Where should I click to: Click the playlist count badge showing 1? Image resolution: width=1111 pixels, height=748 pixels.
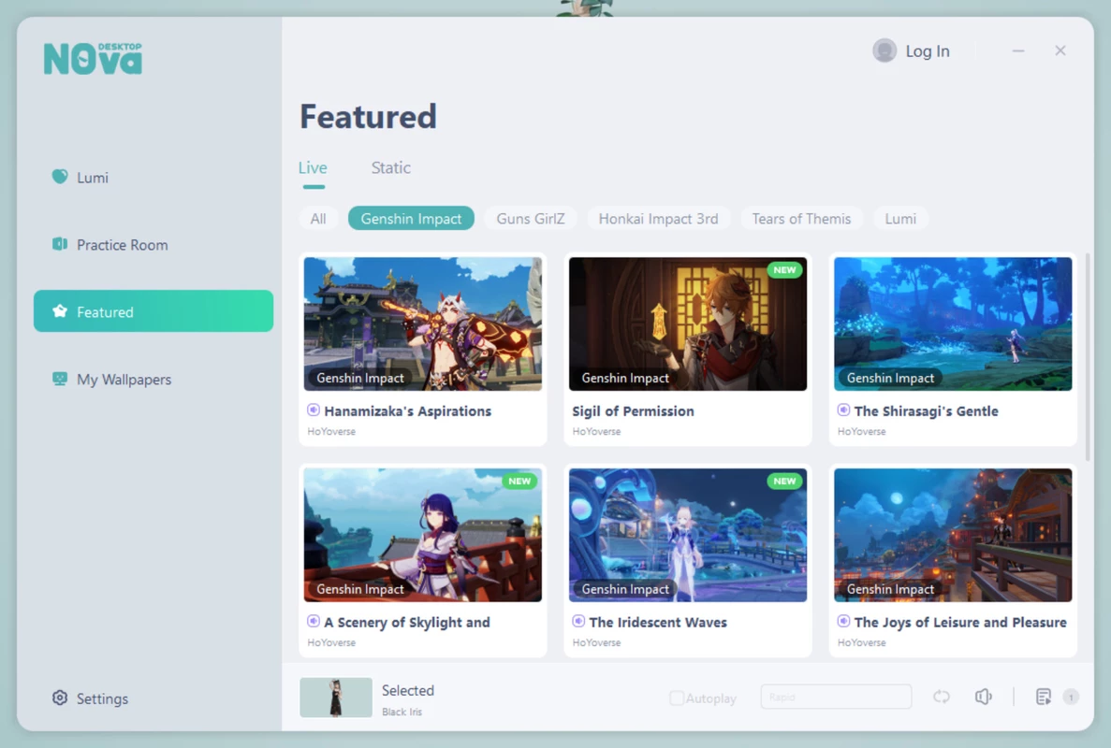[x=1071, y=698]
